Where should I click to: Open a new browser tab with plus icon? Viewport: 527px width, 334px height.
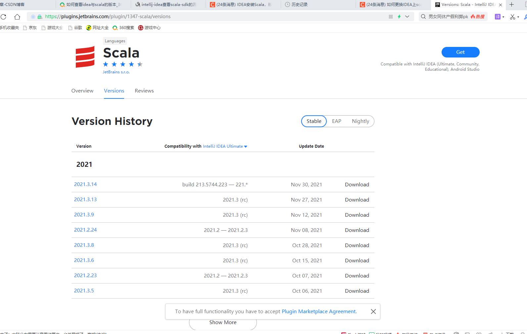click(511, 4)
